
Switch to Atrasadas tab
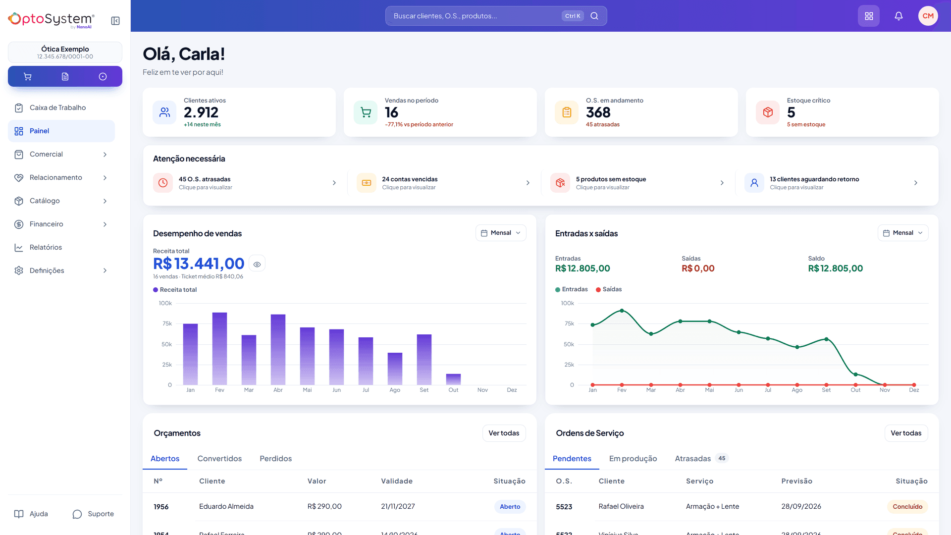(x=701, y=459)
